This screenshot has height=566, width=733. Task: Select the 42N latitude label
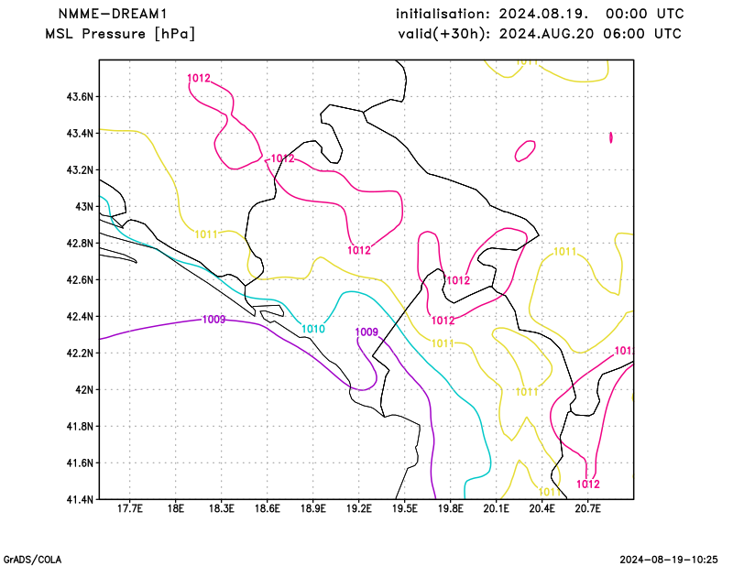84,390
